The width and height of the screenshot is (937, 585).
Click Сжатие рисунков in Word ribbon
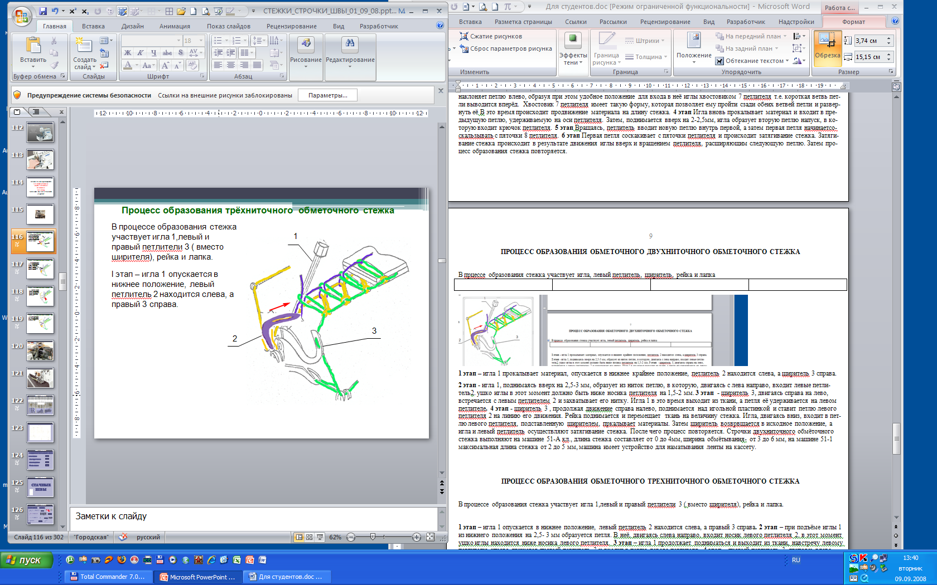[x=490, y=36]
